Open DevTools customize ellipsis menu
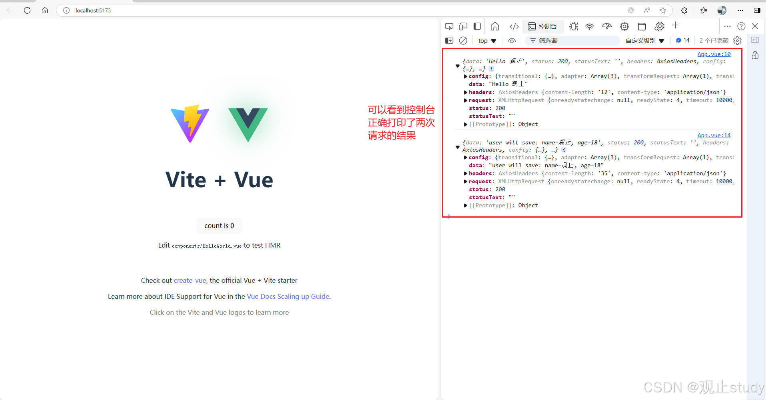The image size is (766, 400). [x=727, y=26]
